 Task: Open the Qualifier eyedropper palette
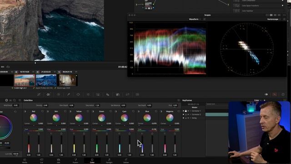tap(68, 94)
